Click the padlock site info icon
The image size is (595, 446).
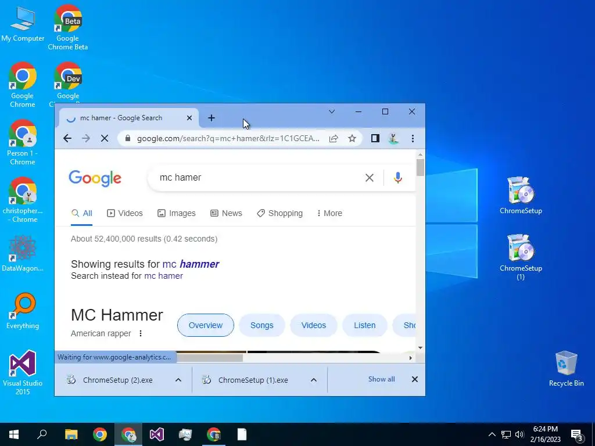128,138
